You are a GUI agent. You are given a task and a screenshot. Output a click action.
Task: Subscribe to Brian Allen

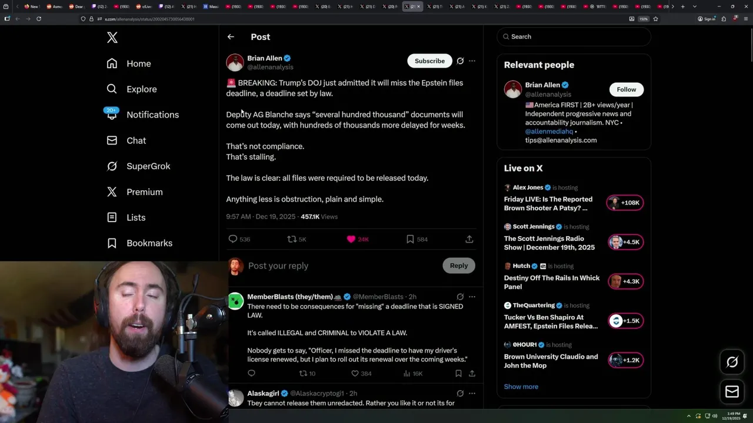[x=429, y=61]
